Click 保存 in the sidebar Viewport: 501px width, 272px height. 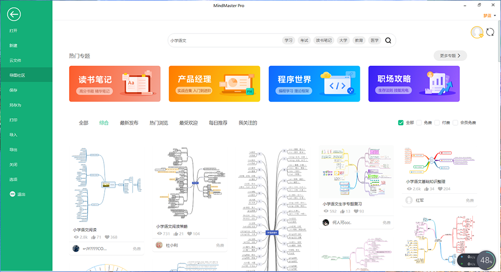click(26, 90)
